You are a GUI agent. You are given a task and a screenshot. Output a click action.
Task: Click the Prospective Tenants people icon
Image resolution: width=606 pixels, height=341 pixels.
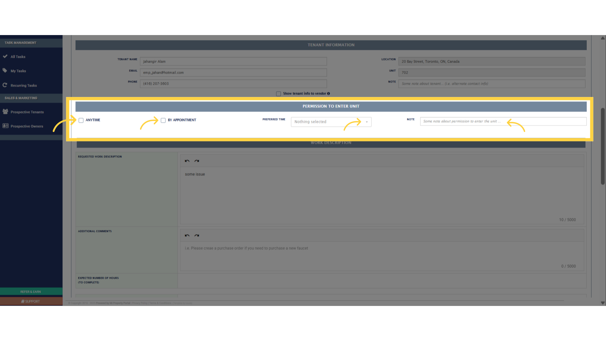click(5, 112)
